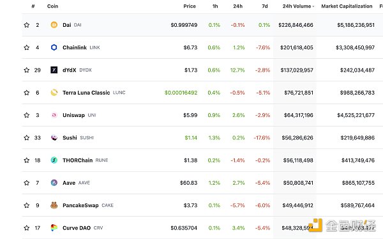Open the Chainlink coin page link

pos(75,47)
